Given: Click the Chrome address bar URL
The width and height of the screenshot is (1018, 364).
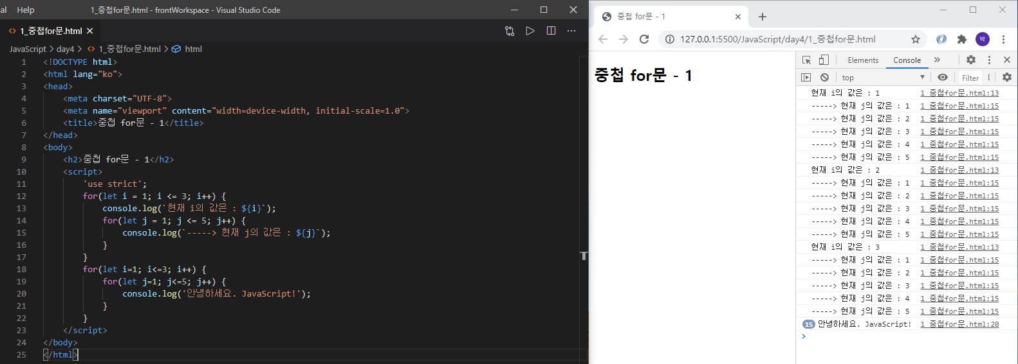Looking at the screenshot, I should (x=777, y=39).
